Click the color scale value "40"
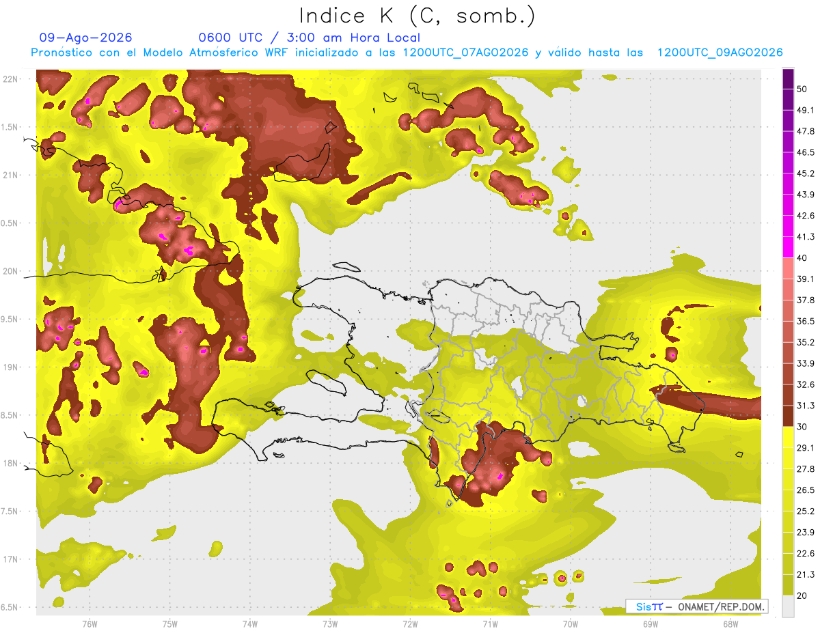Viewport: 820px width, 633px height. (802, 257)
